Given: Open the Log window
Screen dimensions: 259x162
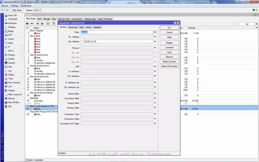Looking at the screenshot, I should coord(10,71).
